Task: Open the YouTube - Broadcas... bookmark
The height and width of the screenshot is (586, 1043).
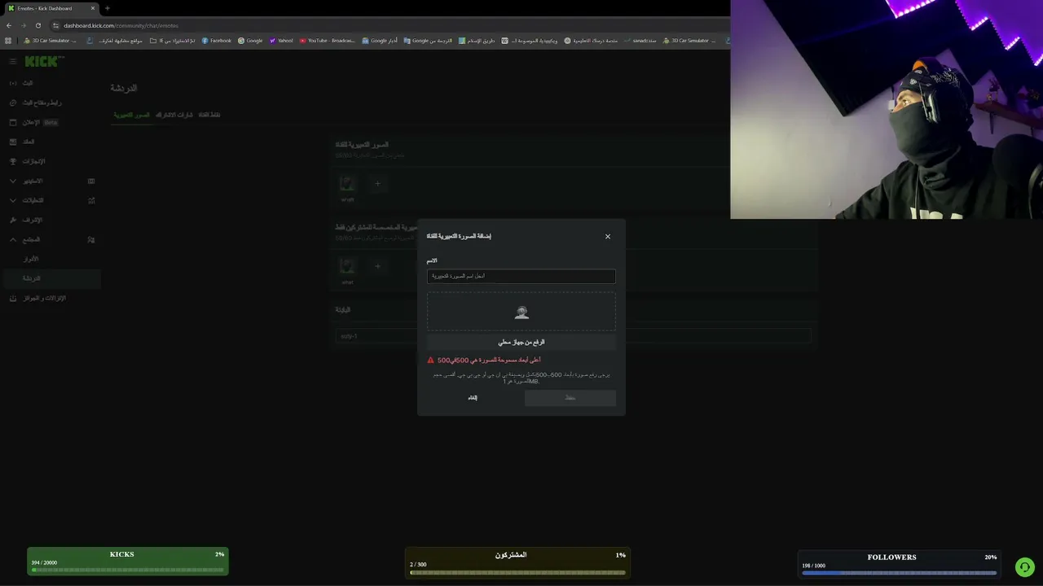Action: (x=328, y=41)
